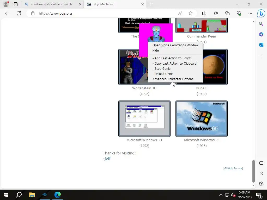Screen dimensions: 267x200
Task: Open the genie app taskbar icon
Action: click(x=45, y=195)
